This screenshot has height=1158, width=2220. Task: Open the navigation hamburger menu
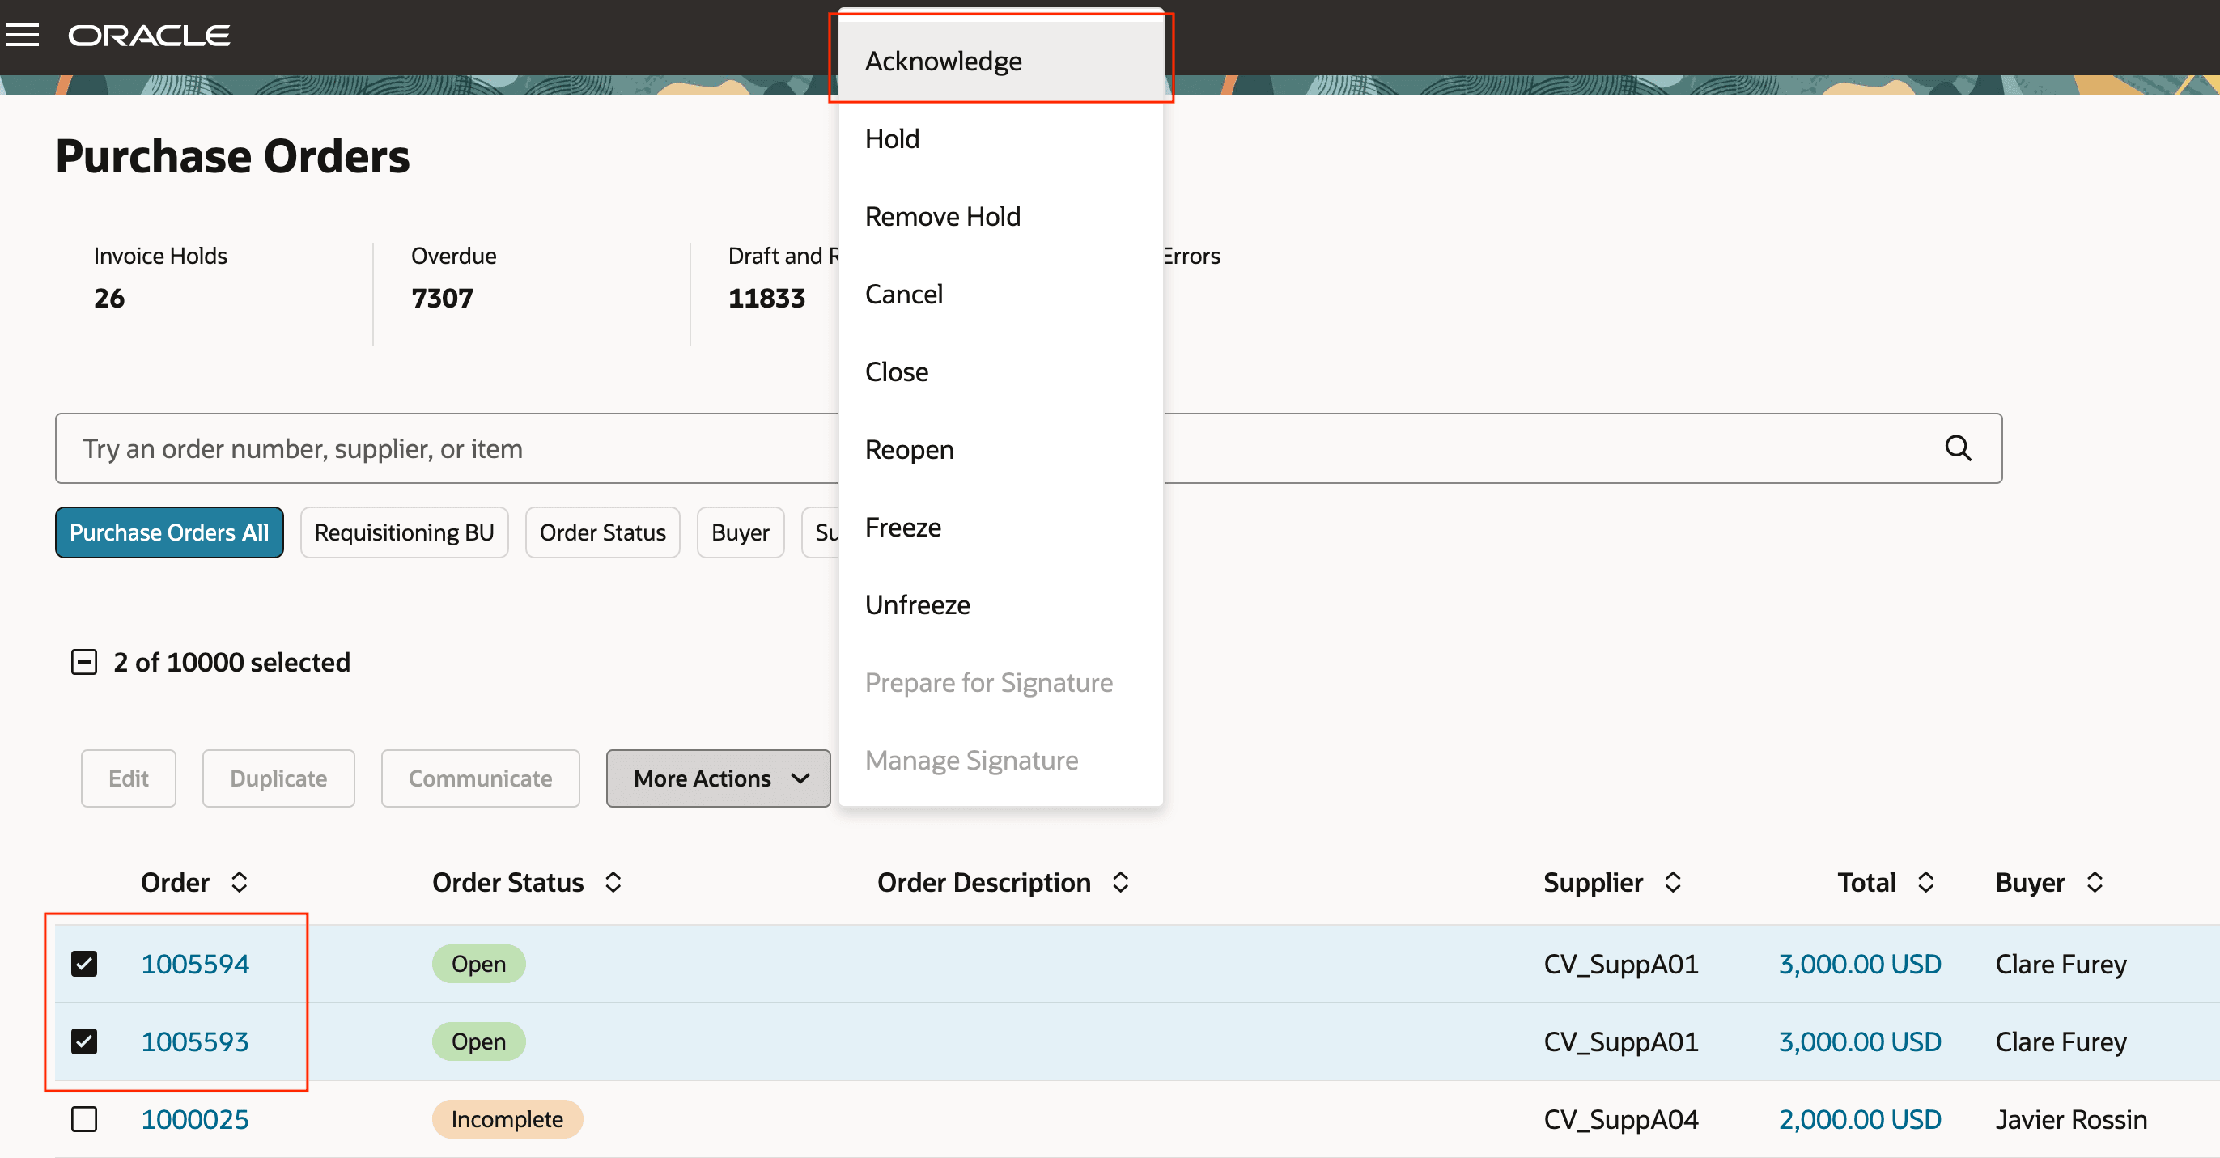[23, 35]
